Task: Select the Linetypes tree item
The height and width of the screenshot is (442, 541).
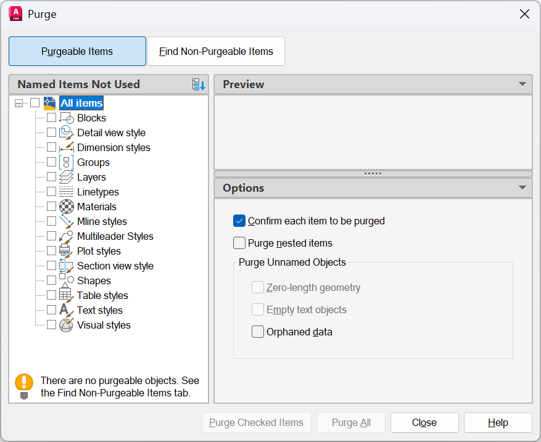Action: [x=97, y=192]
